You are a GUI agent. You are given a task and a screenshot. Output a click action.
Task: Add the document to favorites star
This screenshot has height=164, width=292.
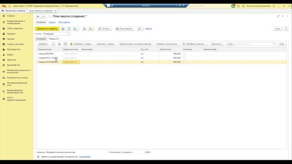coord(50,16)
